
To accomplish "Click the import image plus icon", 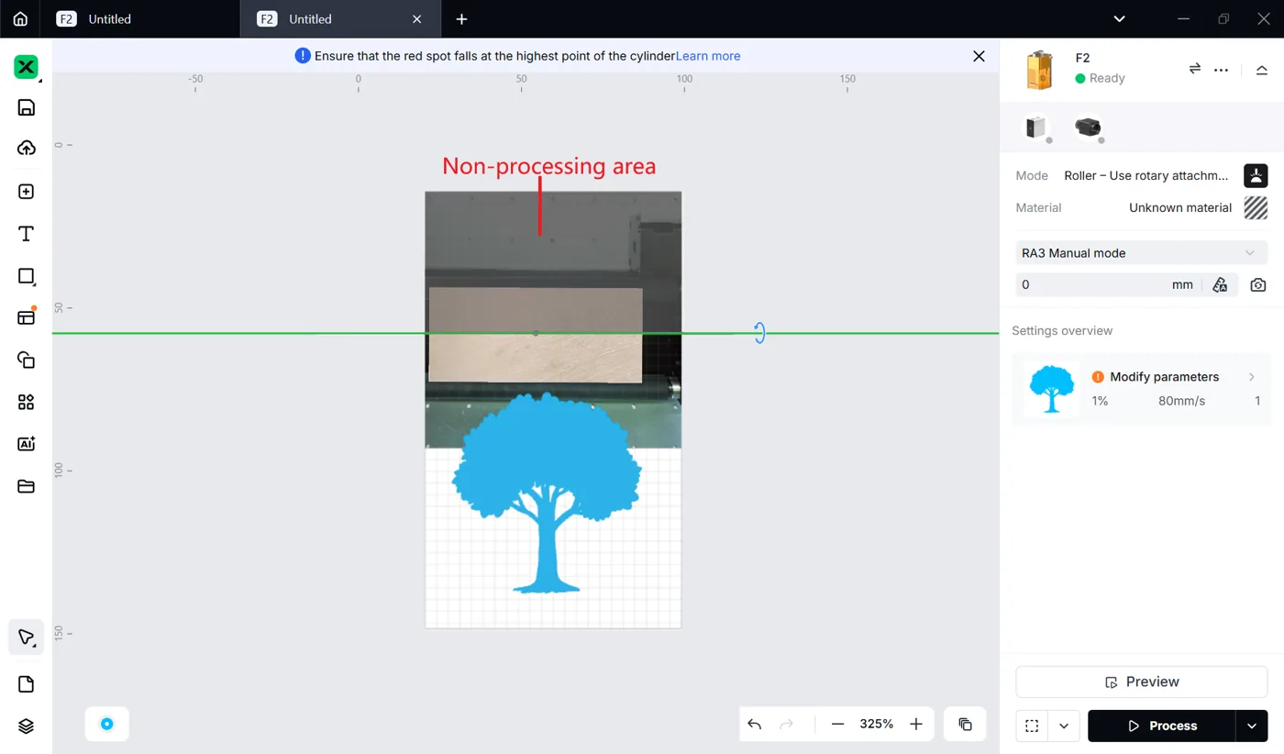I will 27,192.
